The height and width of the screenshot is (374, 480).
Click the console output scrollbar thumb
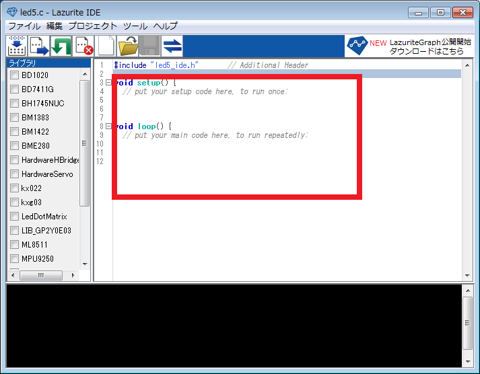point(467,323)
